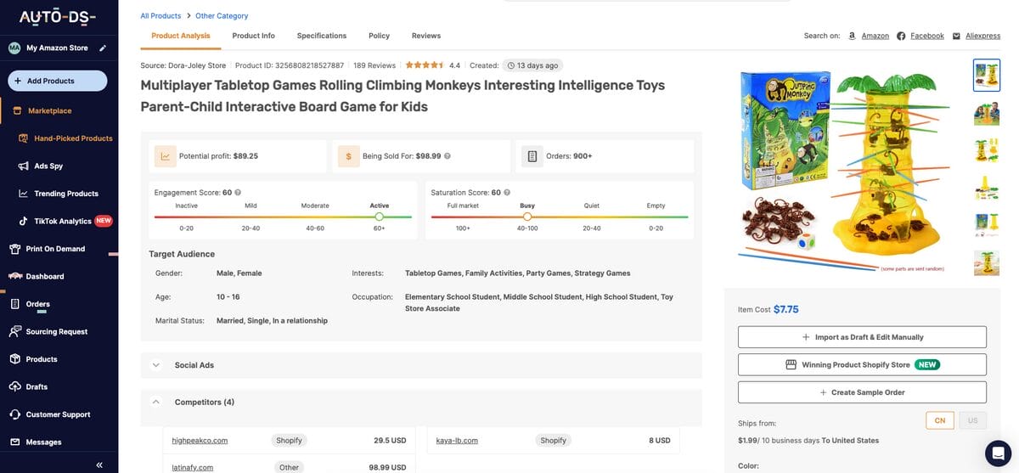Click the Orders list icon
Image resolution: width=1019 pixels, height=473 pixels.
[x=532, y=156]
